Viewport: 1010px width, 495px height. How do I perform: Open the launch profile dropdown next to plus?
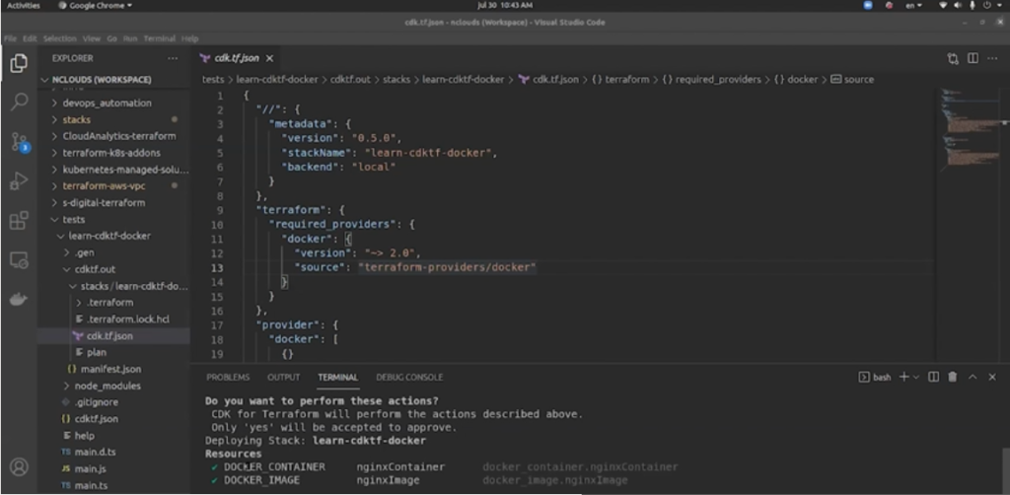[916, 378]
